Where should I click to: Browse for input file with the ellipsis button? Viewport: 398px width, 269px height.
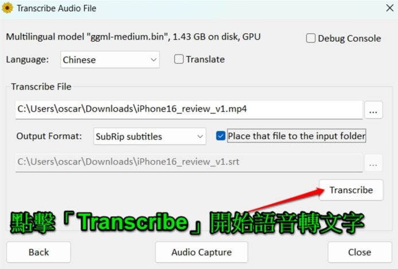[x=373, y=110]
